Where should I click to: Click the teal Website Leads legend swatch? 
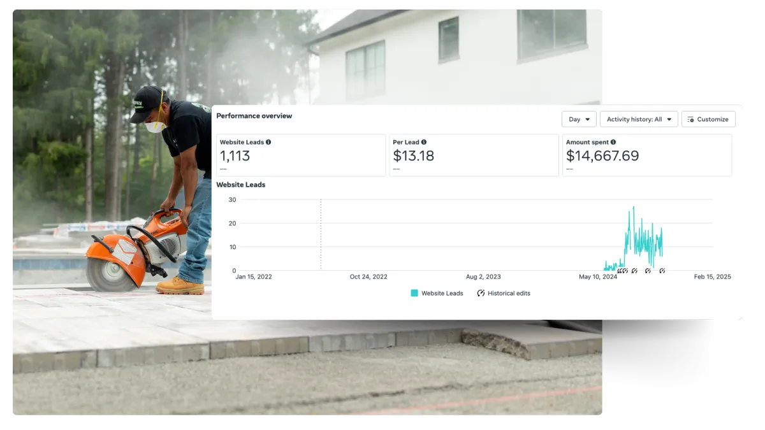[414, 293]
